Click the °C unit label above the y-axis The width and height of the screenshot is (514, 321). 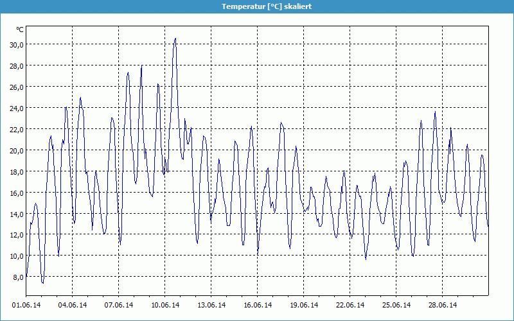click(20, 30)
